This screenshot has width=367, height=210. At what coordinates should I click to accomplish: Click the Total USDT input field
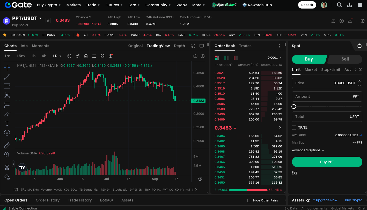click(x=327, y=117)
